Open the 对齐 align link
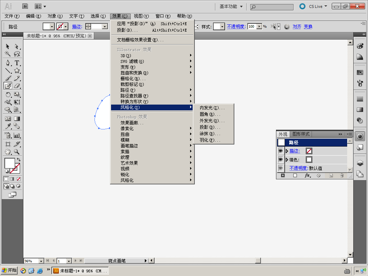This screenshot has width=368, height=276. point(297,27)
